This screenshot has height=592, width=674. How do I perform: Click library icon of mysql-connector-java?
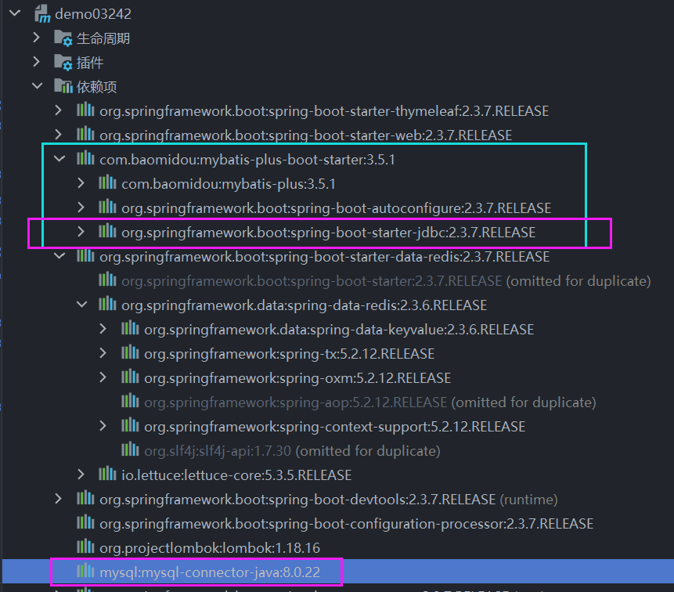(x=85, y=571)
